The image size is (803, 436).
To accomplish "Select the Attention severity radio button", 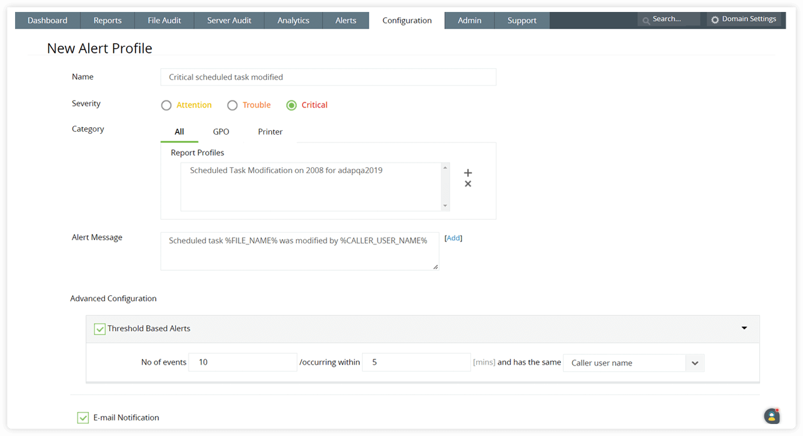I will coord(166,105).
